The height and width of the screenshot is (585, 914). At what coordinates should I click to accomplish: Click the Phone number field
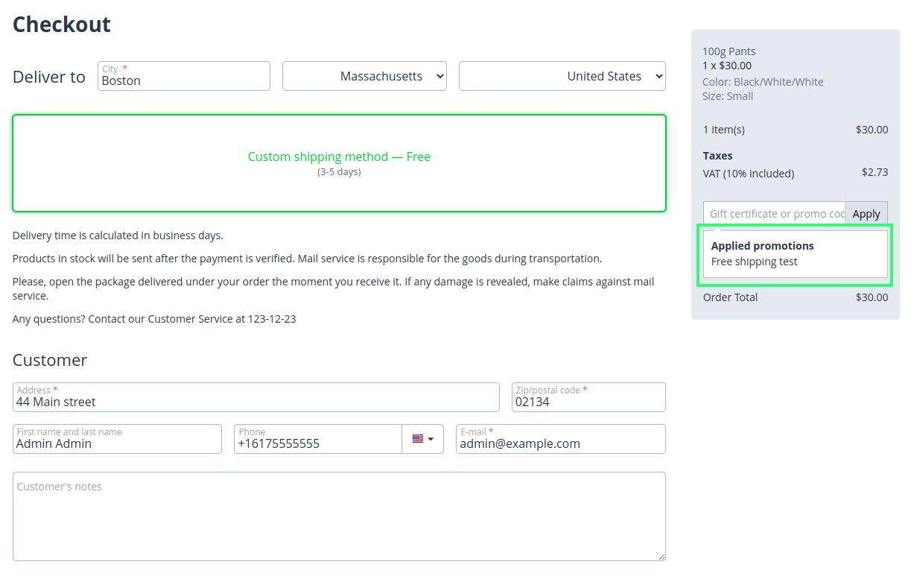pos(318,439)
